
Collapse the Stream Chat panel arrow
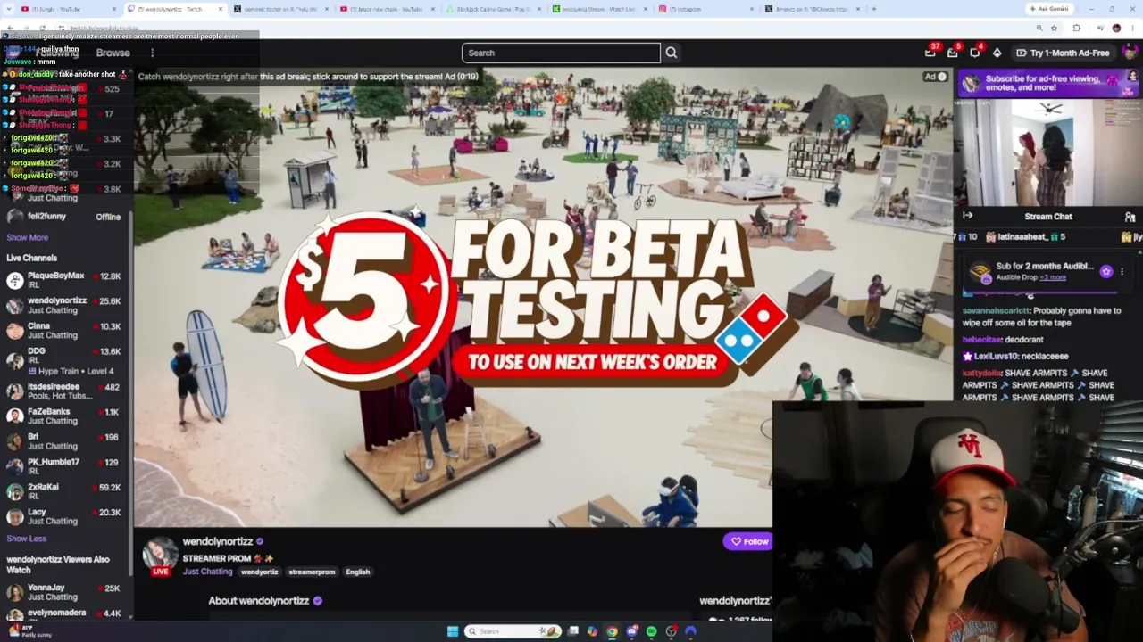point(967,216)
